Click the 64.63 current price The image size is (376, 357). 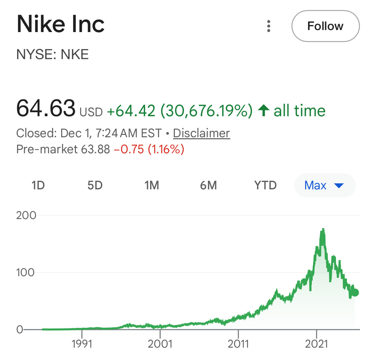click(x=46, y=108)
